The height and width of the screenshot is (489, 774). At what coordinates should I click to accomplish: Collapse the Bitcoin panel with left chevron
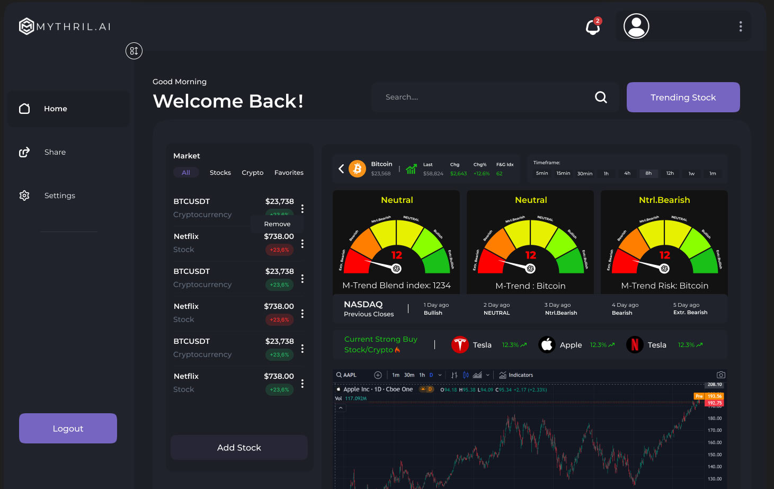pyautogui.click(x=341, y=168)
